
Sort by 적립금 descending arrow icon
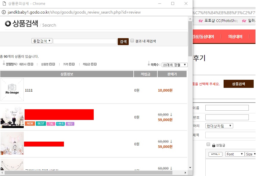click(x=95, y=64)
